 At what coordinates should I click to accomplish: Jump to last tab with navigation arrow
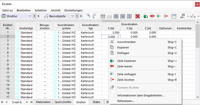pos(31,102)
